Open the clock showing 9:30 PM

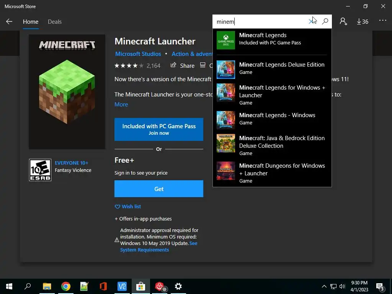[x=359, y=286]
